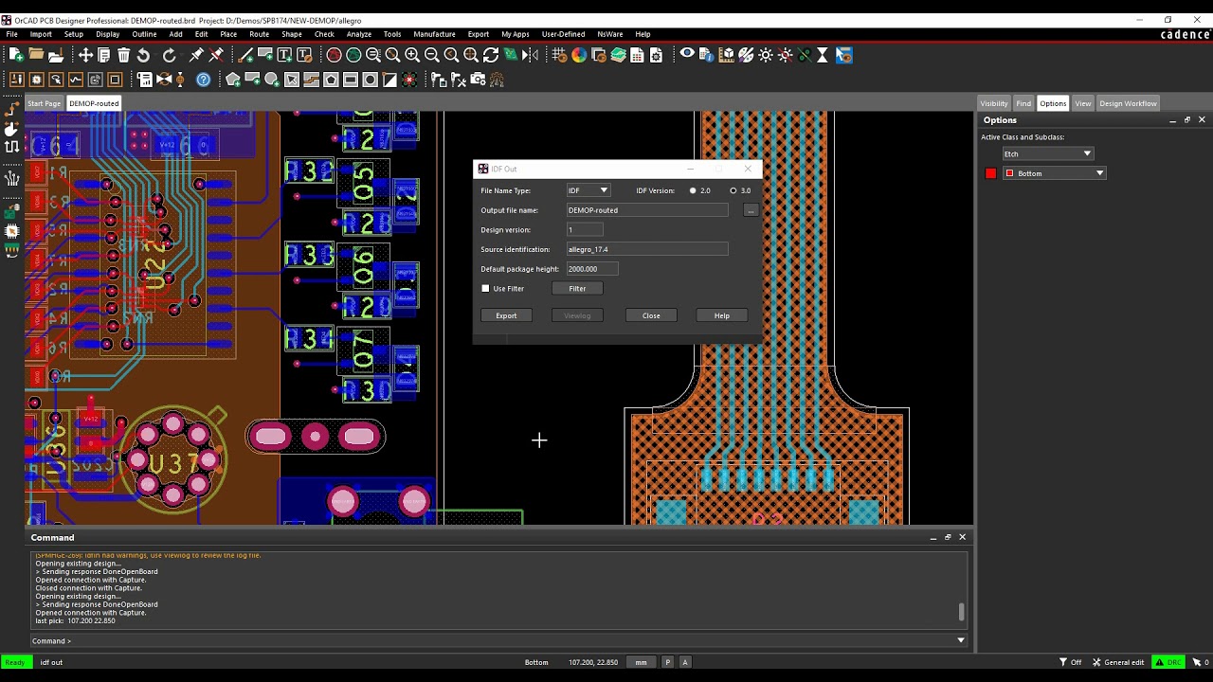
Task: Open the Manufacture menu
Action: coord(434,34)
